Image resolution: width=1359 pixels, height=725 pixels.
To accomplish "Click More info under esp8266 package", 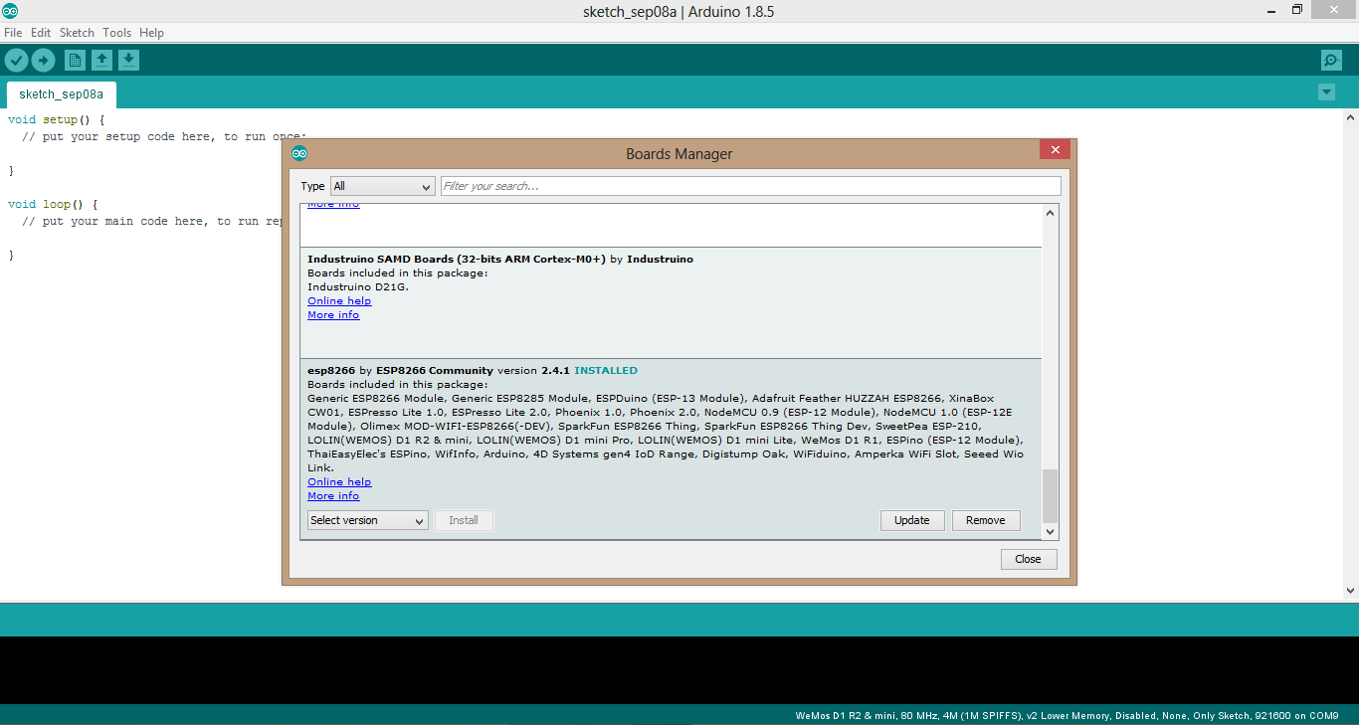I will (x=333, y=495).
